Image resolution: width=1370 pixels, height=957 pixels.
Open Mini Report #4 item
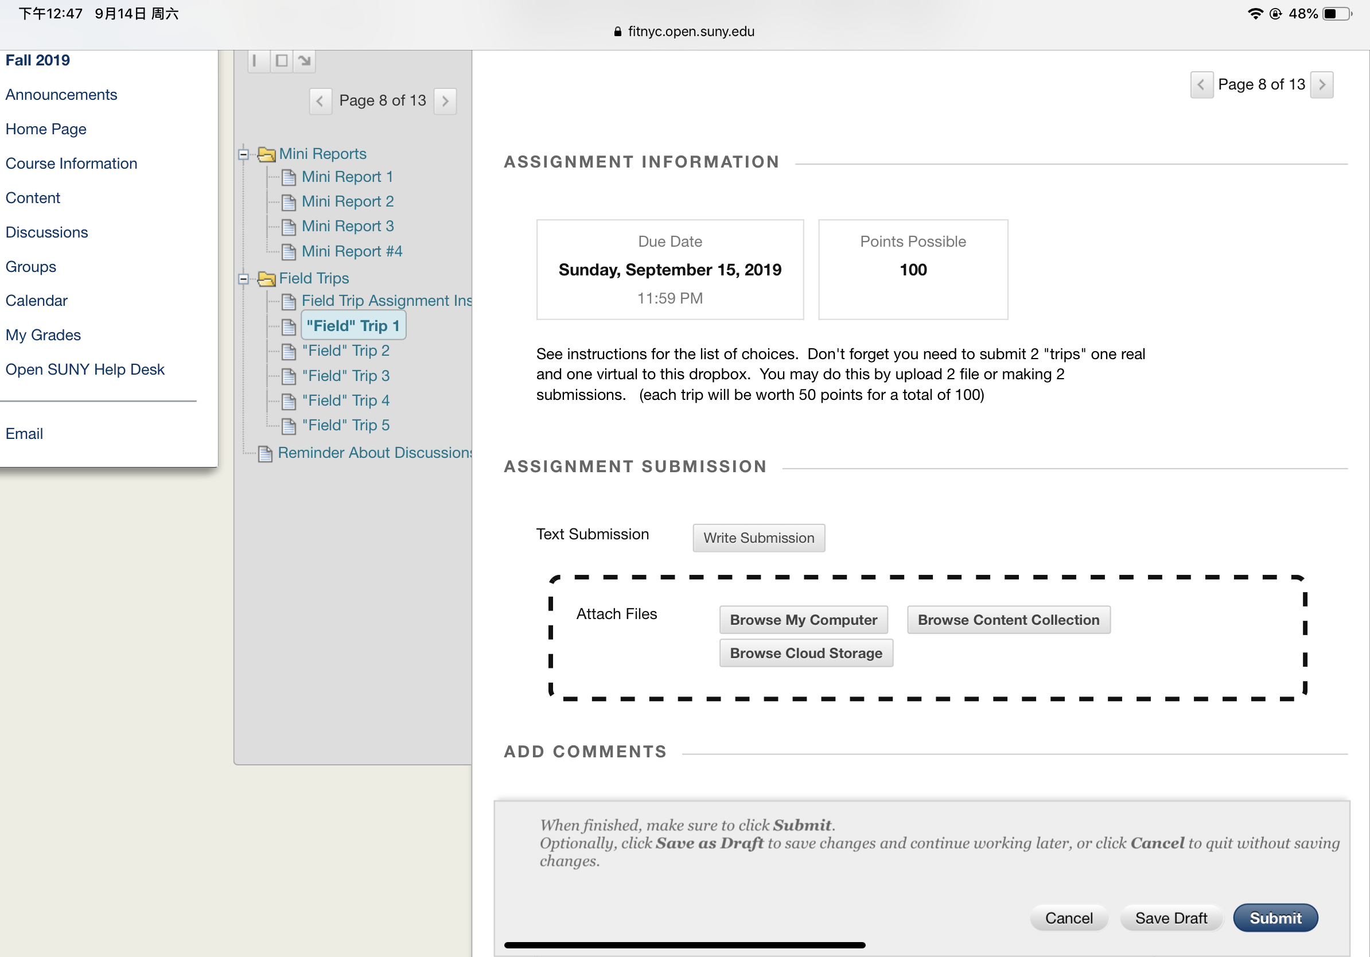tap(352, 251)
